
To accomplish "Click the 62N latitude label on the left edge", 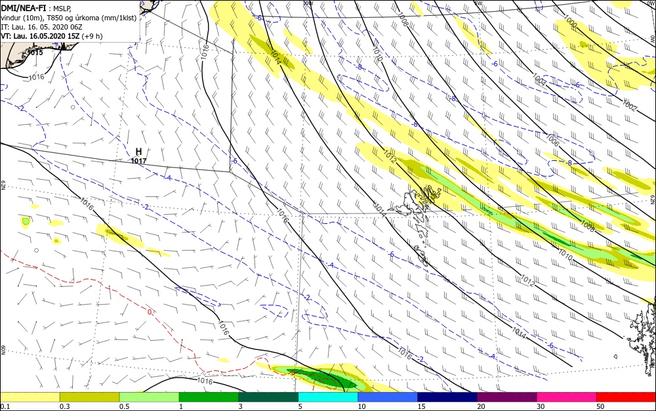I will (x=3, y=184).
